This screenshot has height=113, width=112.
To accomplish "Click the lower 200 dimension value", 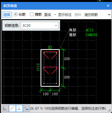I will pyautogui.click(x=67, y=77).
